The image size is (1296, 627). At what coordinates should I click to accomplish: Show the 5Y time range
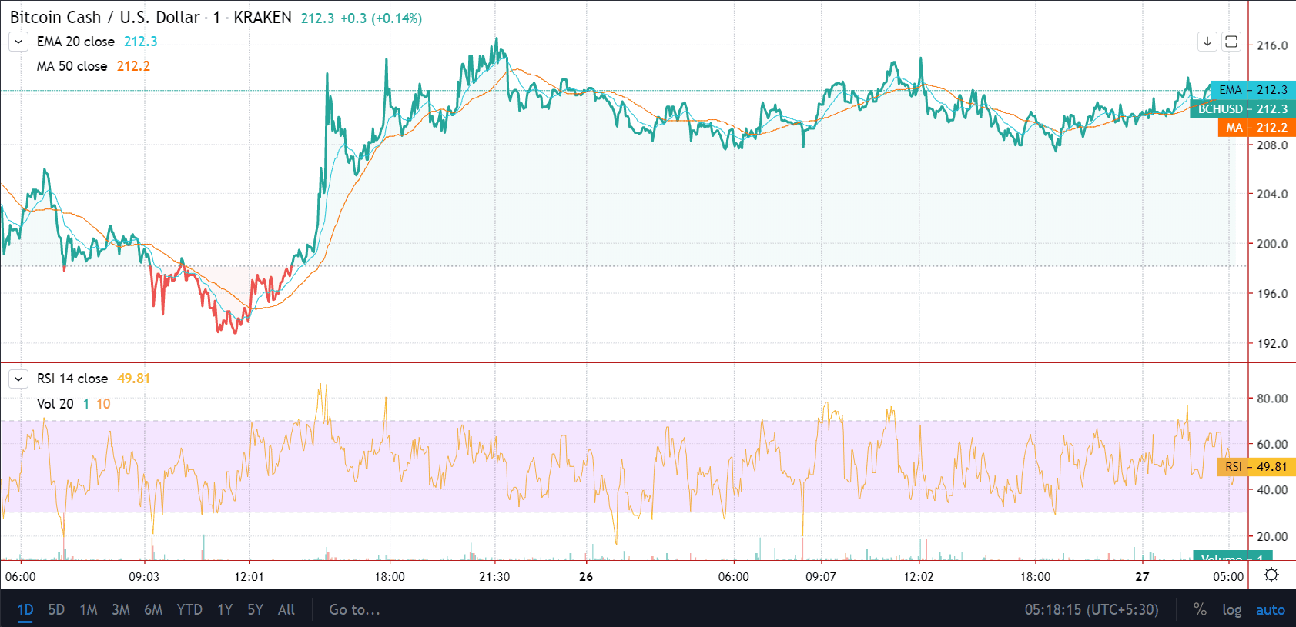(x=256, y=610)
